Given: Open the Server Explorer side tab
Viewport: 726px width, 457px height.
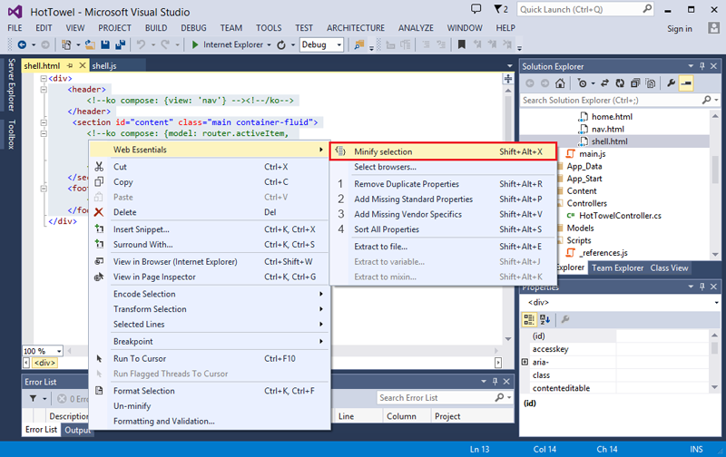Looking at the screenshot, I should click(x=12, y=84).
